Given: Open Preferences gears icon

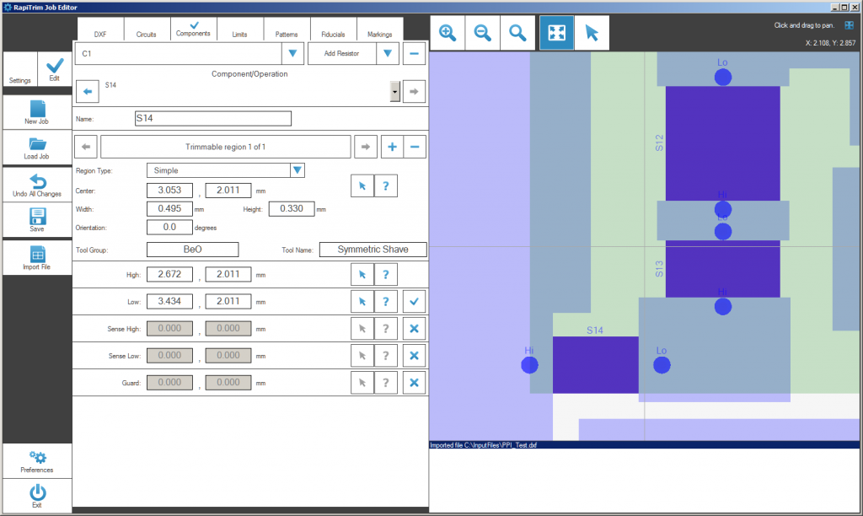Looking at the screenshot, I should pyautogui.click(x=36, y=460).
